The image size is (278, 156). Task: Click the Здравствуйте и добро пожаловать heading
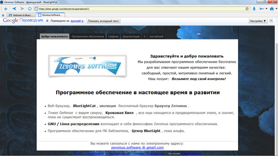point(187,56)
